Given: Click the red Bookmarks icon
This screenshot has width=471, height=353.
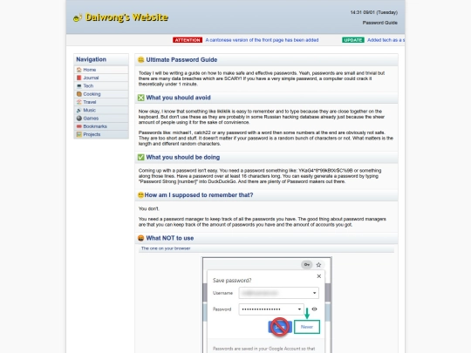Looking at the screenshot, I should click(79, 126).
